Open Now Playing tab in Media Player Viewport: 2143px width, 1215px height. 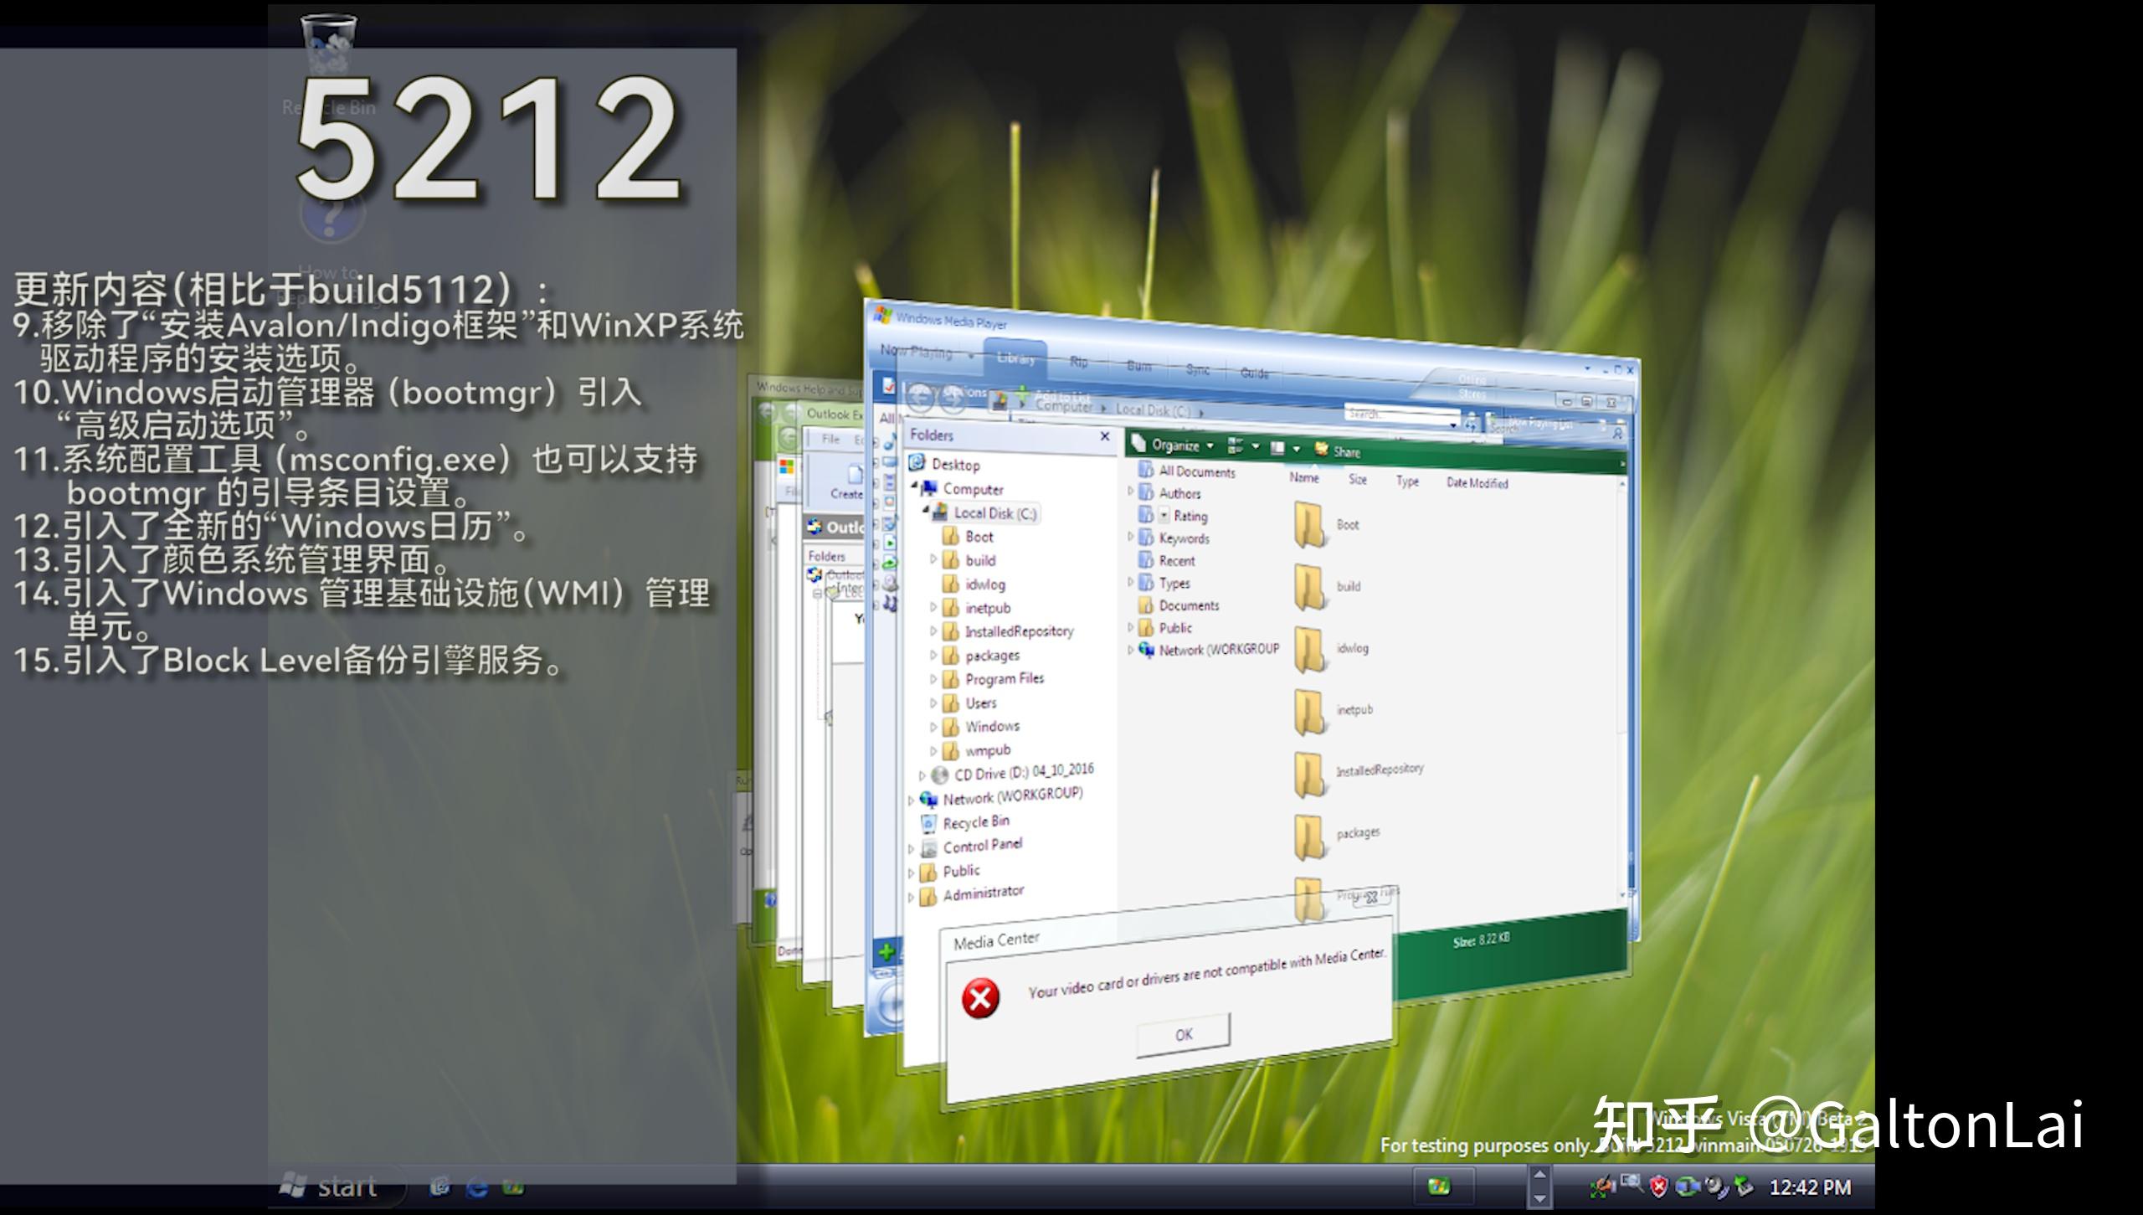tap(918, 353)
